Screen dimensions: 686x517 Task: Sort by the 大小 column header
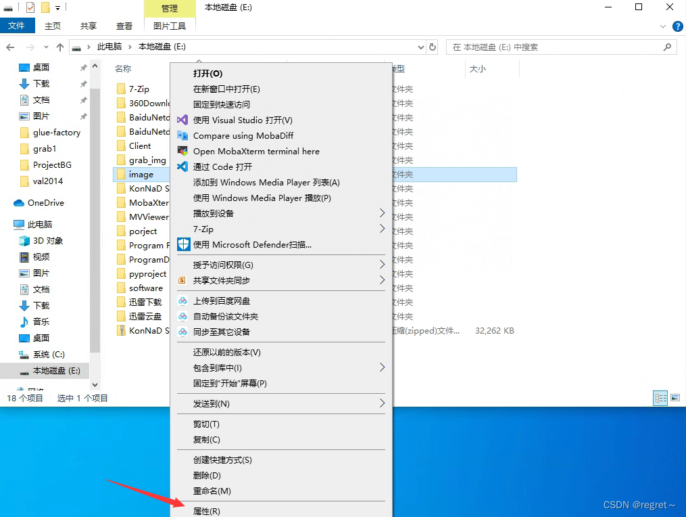click(x=478, y=69)
